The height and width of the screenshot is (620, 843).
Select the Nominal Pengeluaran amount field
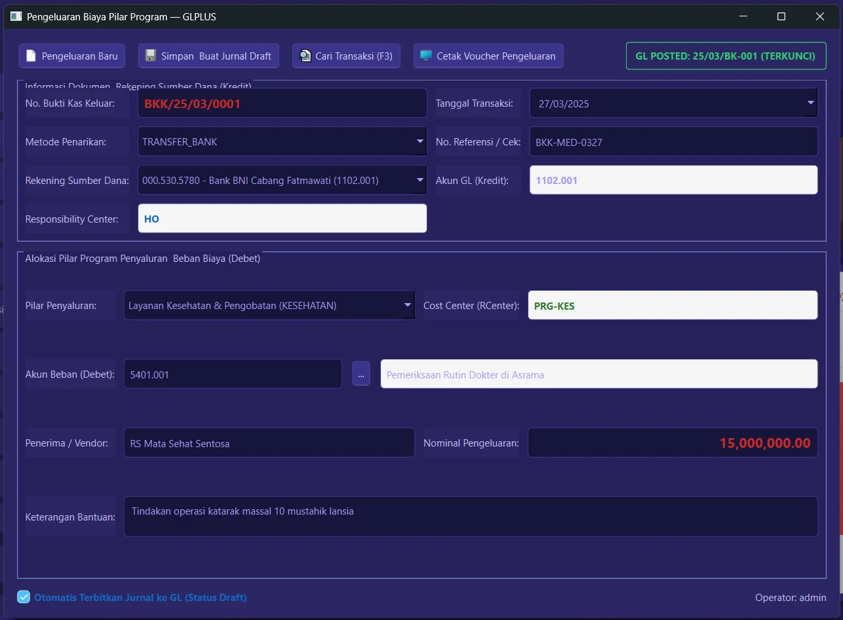point(673,443)
